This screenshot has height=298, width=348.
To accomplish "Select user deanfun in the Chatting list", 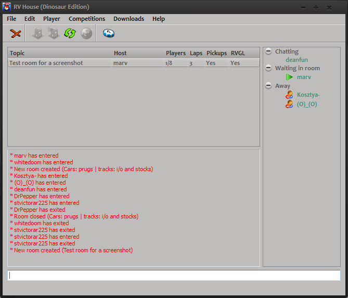I will pyautogui.click(x=297, y=60).
